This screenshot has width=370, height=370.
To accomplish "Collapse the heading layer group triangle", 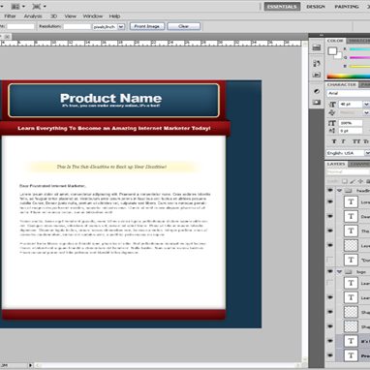I will [x=339, y=191].
